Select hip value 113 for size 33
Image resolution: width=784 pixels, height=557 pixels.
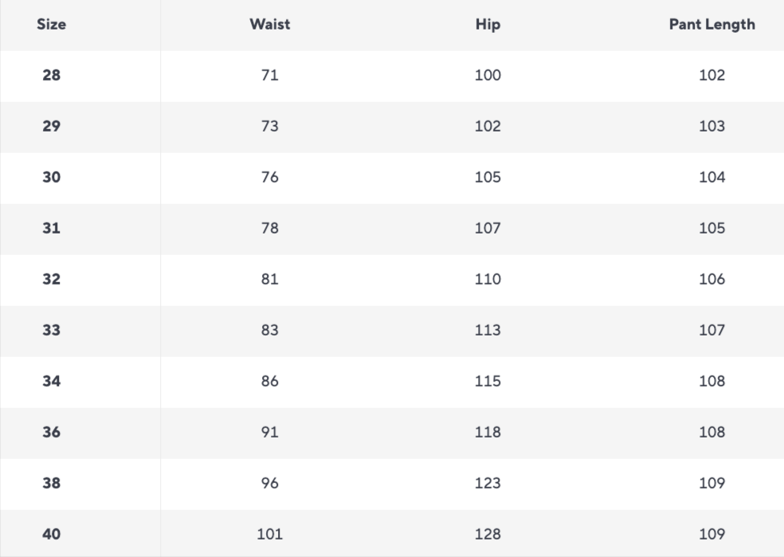[x=488, y=330]
